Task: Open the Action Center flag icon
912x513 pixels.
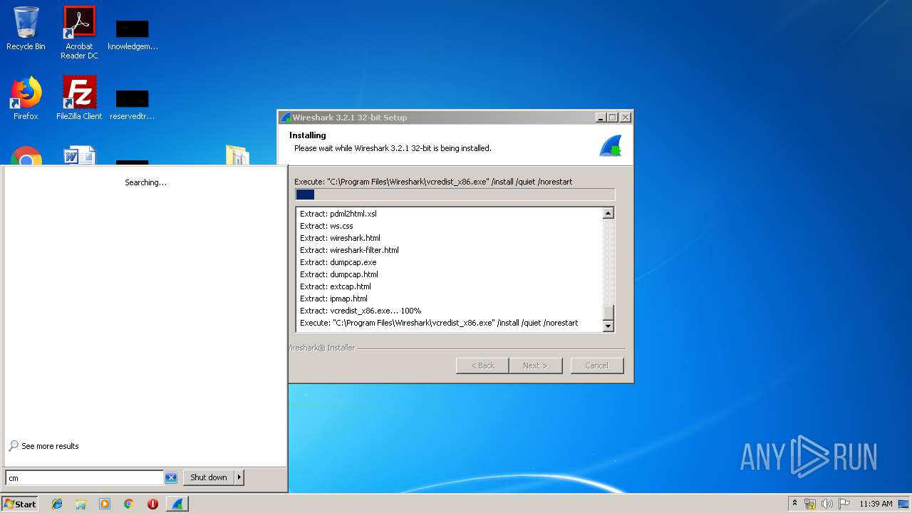Action: (x=844, y=504)
